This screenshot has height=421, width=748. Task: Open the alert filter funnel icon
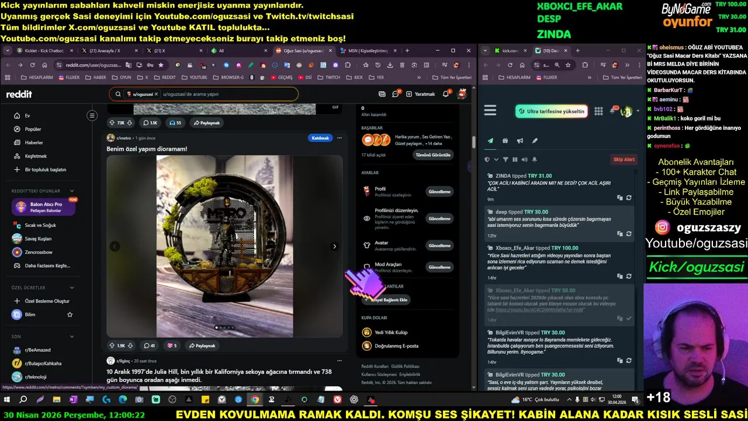point(505,160)
